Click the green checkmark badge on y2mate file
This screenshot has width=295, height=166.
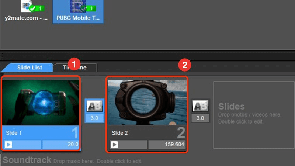coord(36,7)
